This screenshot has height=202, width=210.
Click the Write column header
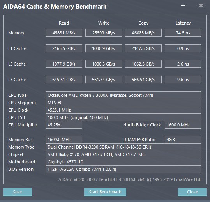pos(104,23)
